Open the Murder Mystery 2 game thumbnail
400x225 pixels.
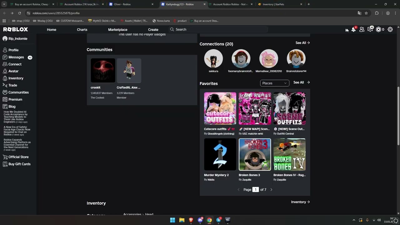pos(220,154)
